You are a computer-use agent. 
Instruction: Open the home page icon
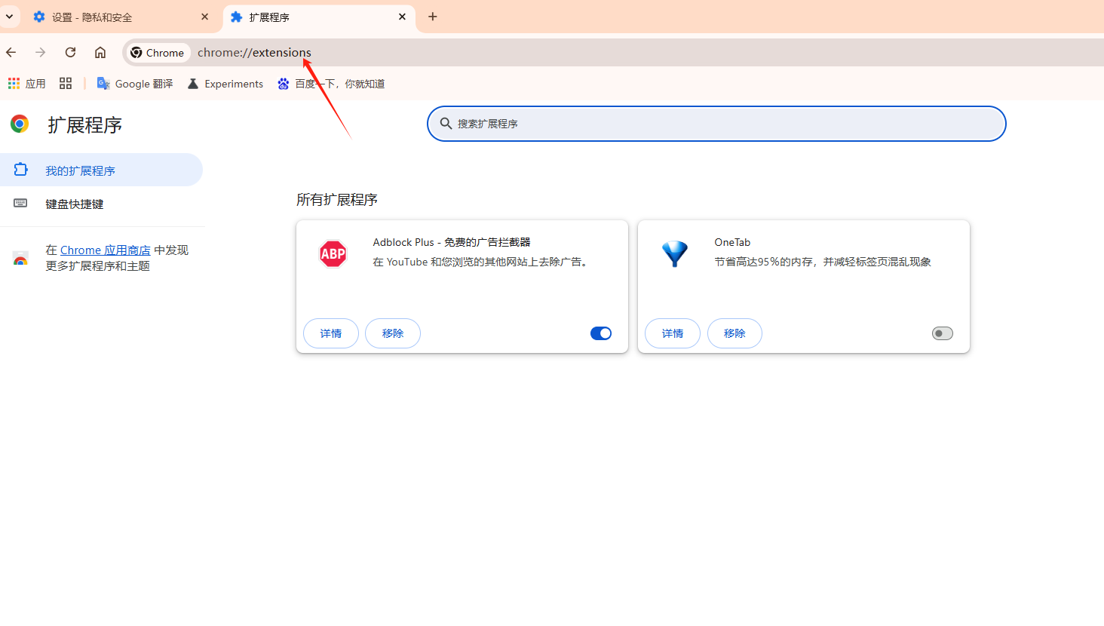[x=100, y=52]
